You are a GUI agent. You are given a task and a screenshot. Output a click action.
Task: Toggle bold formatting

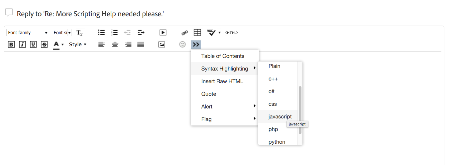(11, 44)
